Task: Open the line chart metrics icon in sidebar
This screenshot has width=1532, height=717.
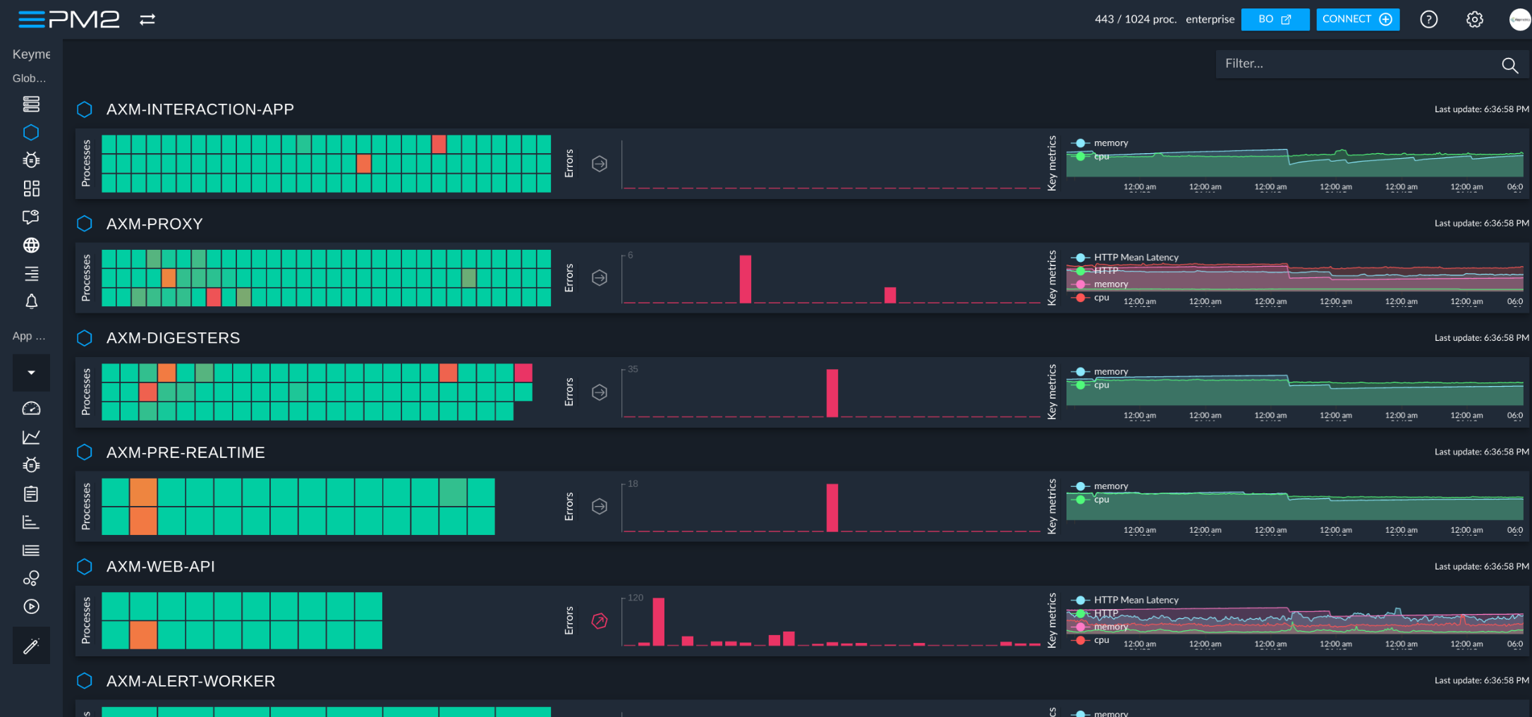Action: click(x=31, y=437)
